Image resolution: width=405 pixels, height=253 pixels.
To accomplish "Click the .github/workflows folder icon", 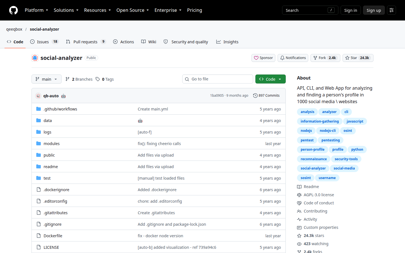I will (x=39, y=109).
